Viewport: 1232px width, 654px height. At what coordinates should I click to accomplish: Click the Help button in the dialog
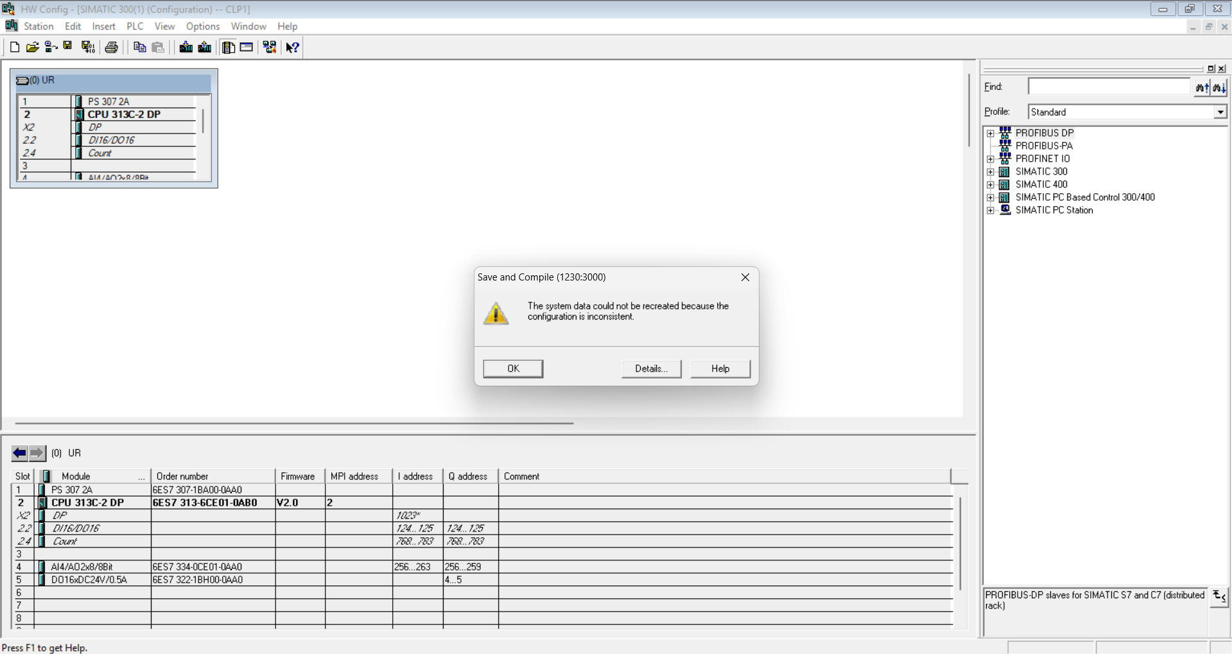(x=720, y=368)
